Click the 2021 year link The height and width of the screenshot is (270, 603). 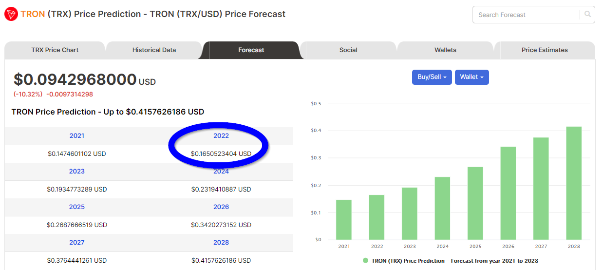(77, 135)
